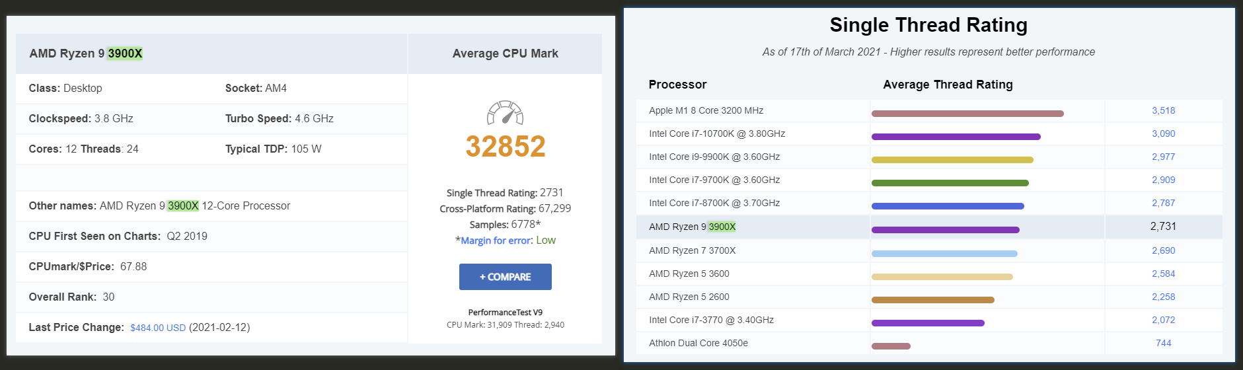The height and width of the screenshot is (370, 1243).
Task: Click the Socket: AM4 field
Action: point(256,88)
